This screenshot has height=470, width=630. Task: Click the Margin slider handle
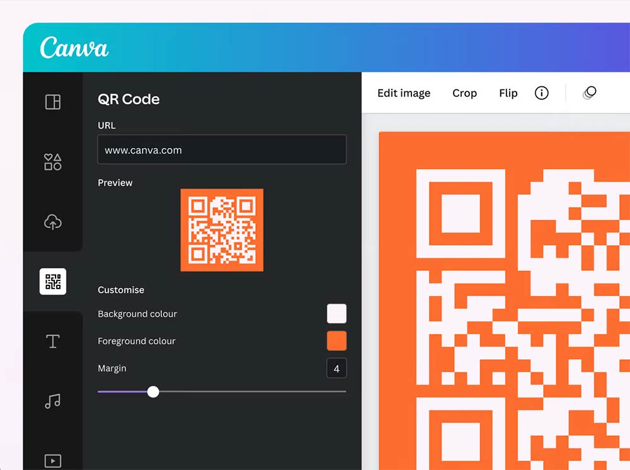[153, 392]
